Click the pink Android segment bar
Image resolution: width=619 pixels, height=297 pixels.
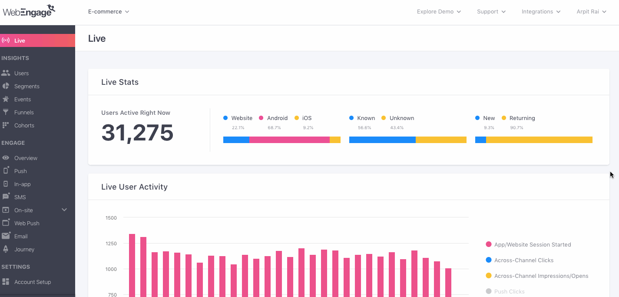(x=289, y=140)
